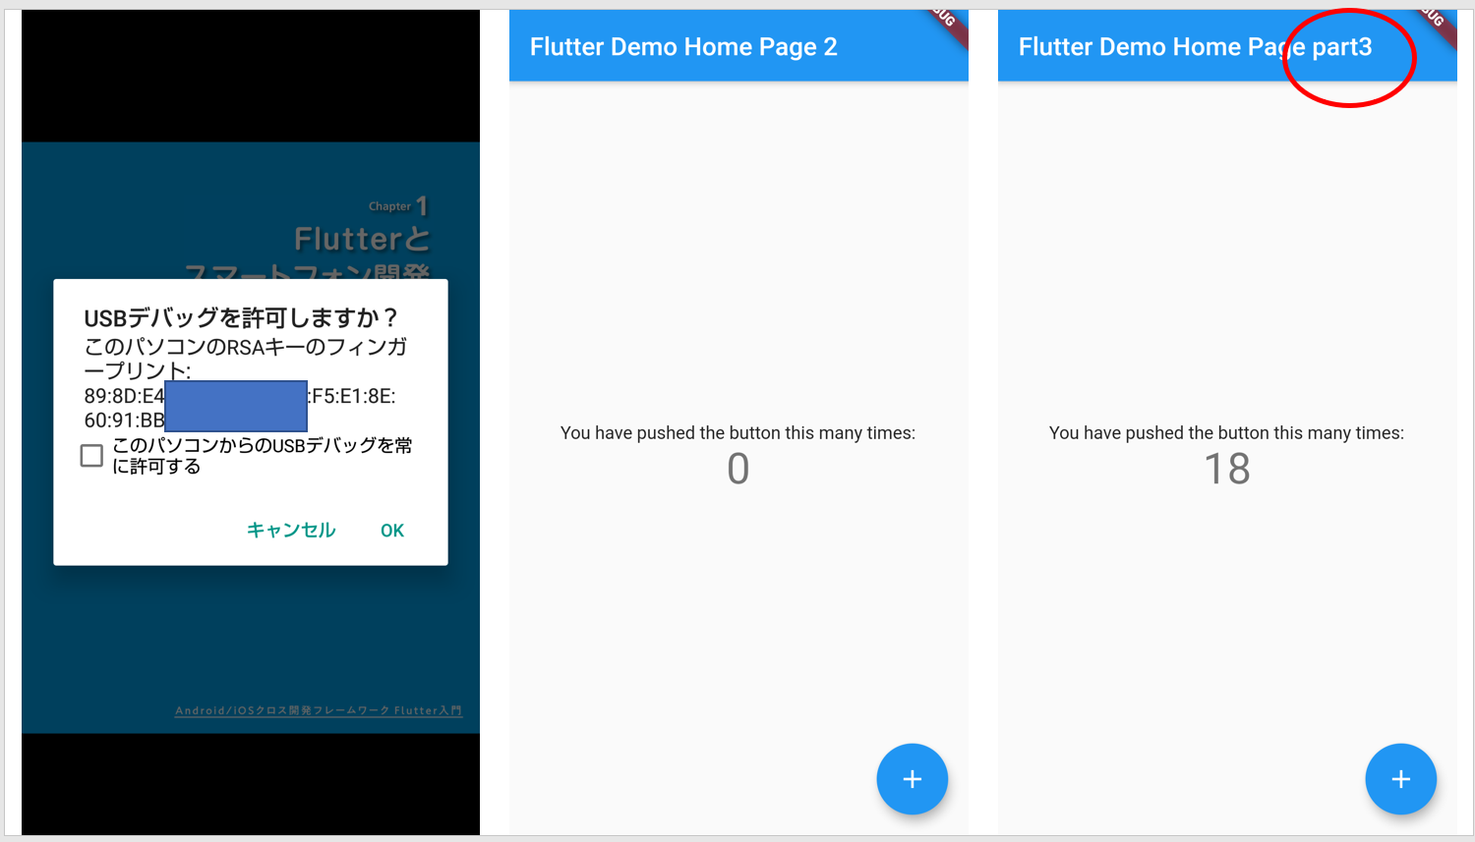Enable always allow USB debugging checkbox
The width and height of the screenshot is (1475, 842).
tap(91, 456)
